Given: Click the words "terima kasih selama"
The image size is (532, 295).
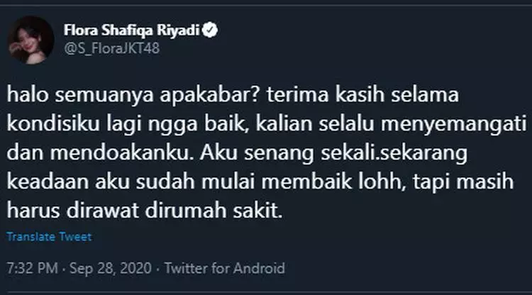Looking at the screenshot, I should point(362,94).
